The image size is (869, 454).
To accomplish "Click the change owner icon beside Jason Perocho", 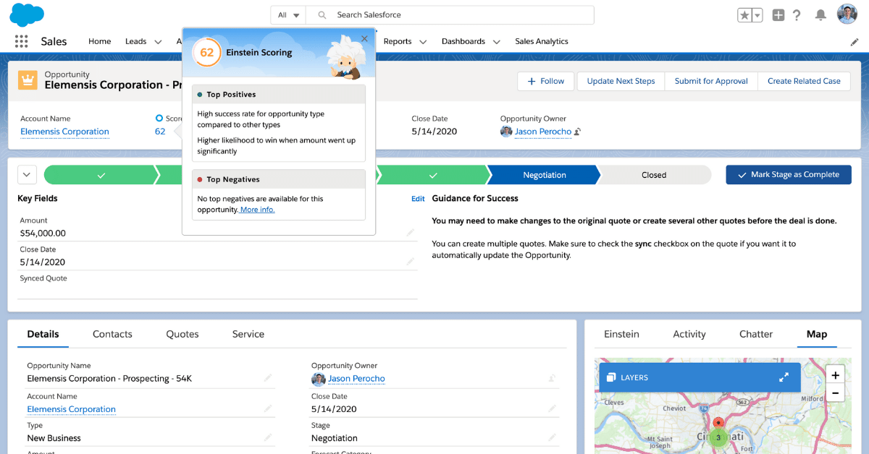I will click(x=577, y=132).
